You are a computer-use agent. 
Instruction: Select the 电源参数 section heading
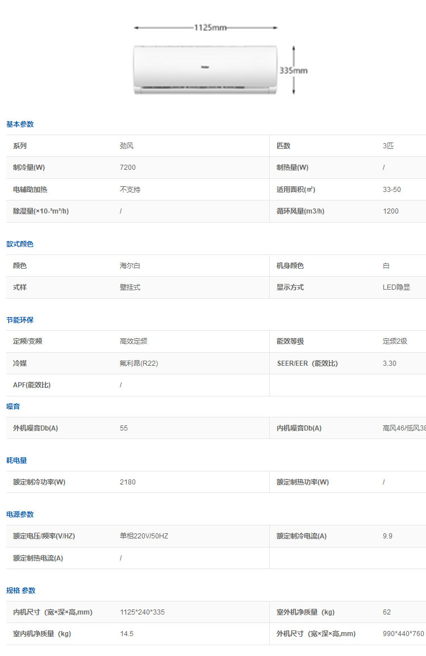tap(20, 514)
